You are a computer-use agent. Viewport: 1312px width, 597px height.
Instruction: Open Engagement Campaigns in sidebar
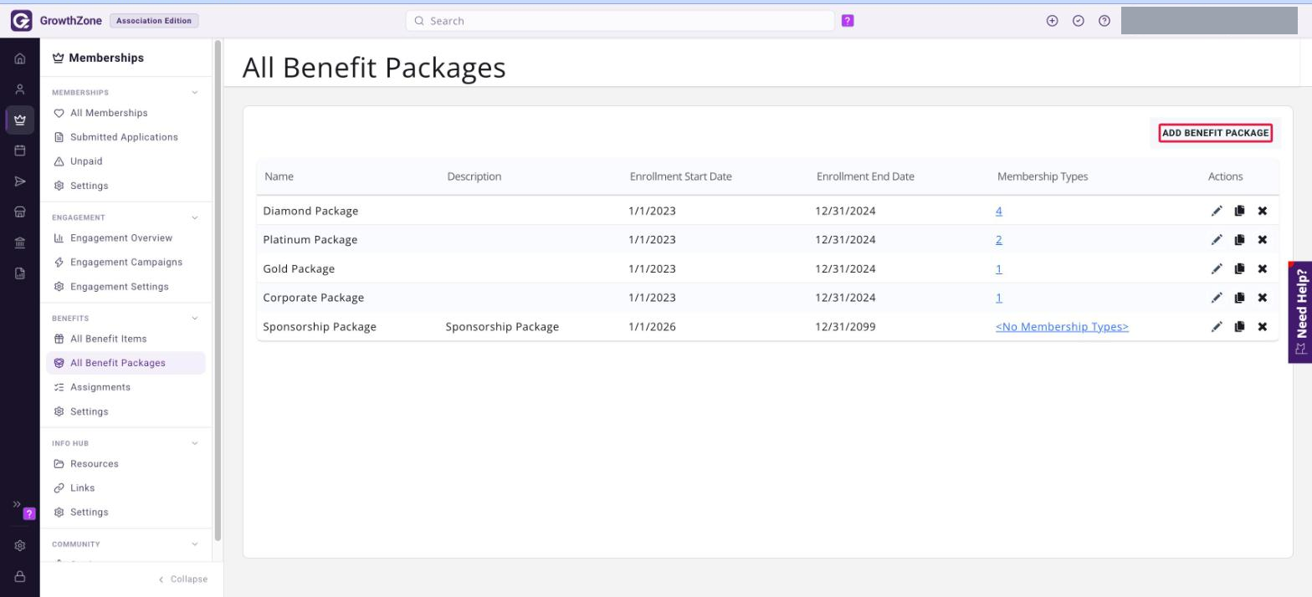click(126, 263)
